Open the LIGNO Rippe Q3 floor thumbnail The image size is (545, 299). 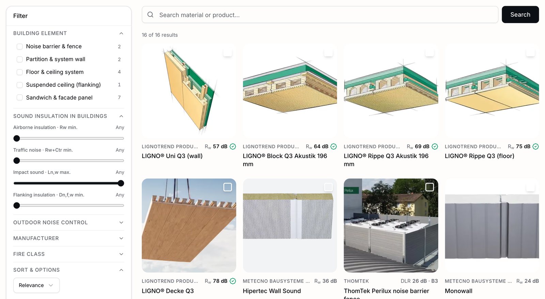[x=492, y=91]
